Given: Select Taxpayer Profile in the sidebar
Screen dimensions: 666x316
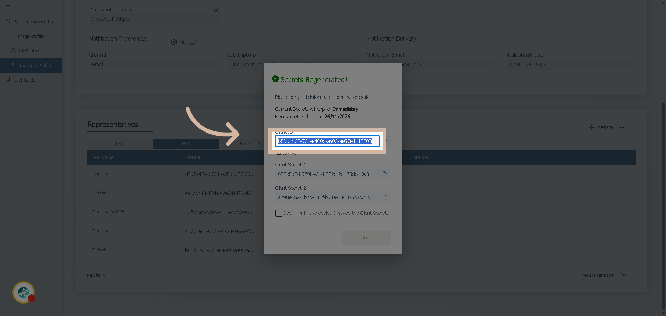Looking at the screenshot, I should 31,65.
